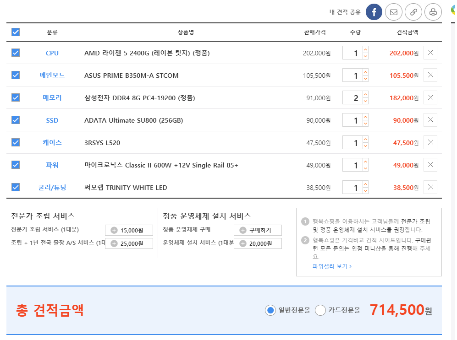This screenshot has width=457, height=340.
Task: Click product name 삼성전자 DDR4 8G PC4-19200
Action: (x=140, y=98)
